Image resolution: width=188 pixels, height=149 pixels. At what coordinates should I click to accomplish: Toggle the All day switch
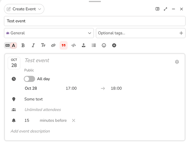point(29,79)
